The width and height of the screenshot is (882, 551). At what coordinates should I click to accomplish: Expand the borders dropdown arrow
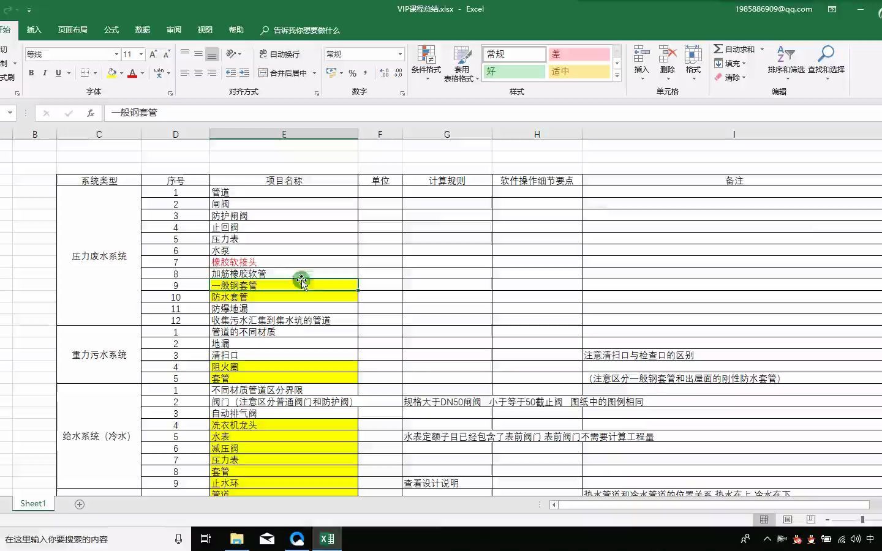coord(95,73)
